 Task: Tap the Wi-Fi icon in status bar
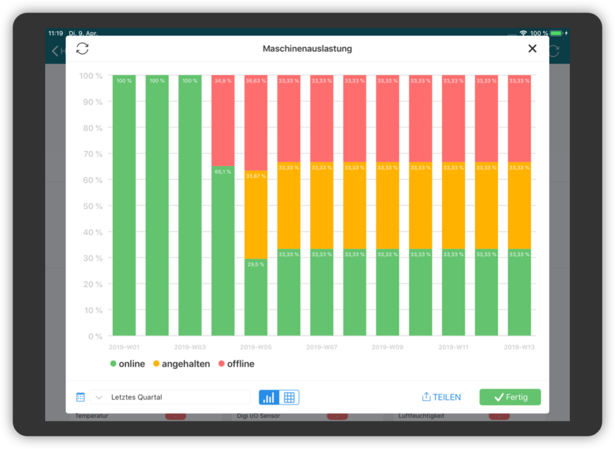click(x=523, y=33)
